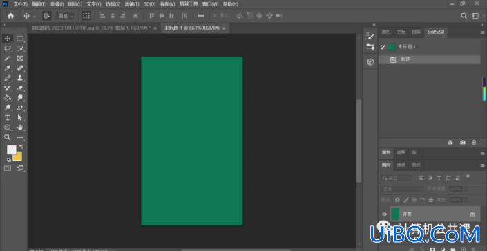Click the canvas vertical scrollbar

coord(359,141)
